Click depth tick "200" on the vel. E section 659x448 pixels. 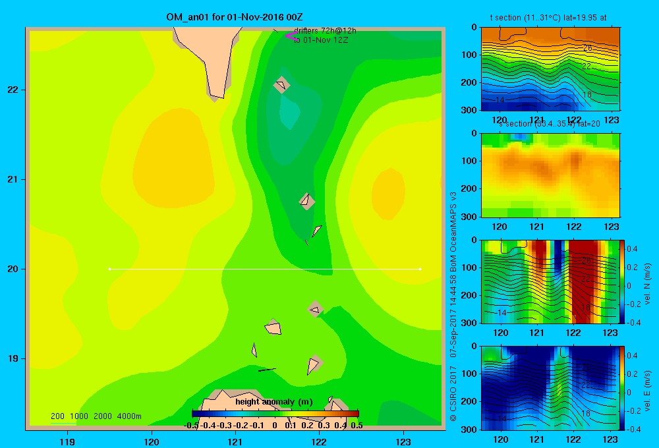[469, 401]
